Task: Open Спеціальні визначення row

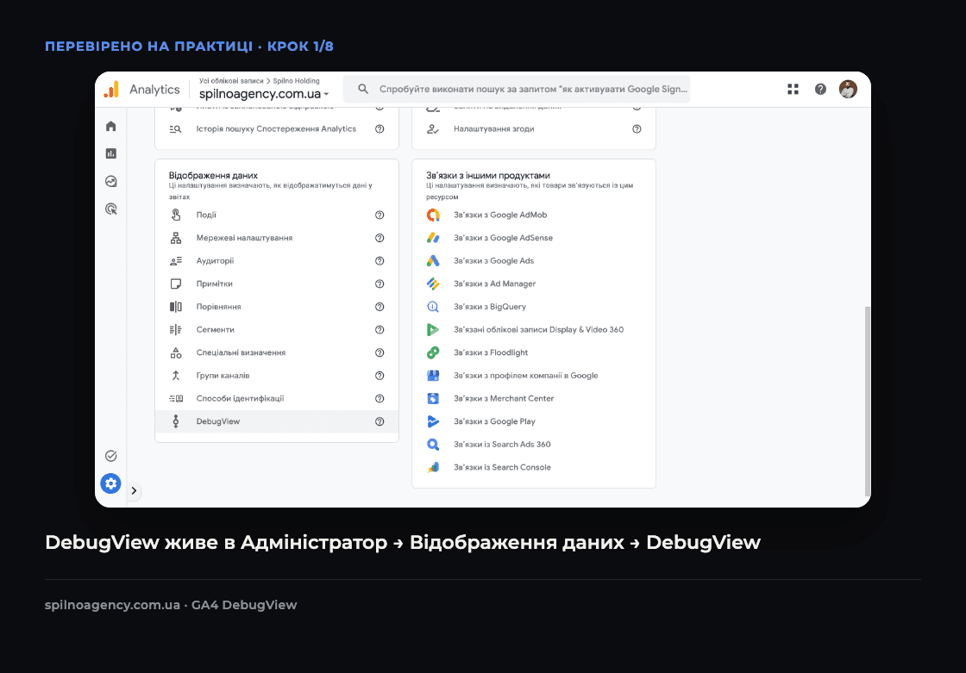Action: coord(277,352)
